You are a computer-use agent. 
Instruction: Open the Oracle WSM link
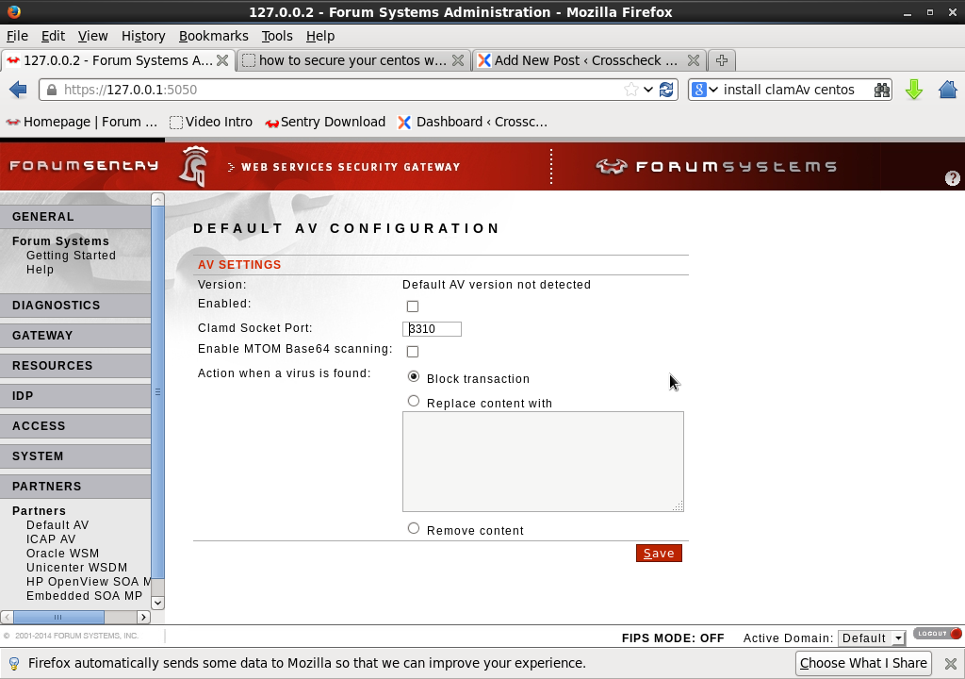click(x=62, y=554)
